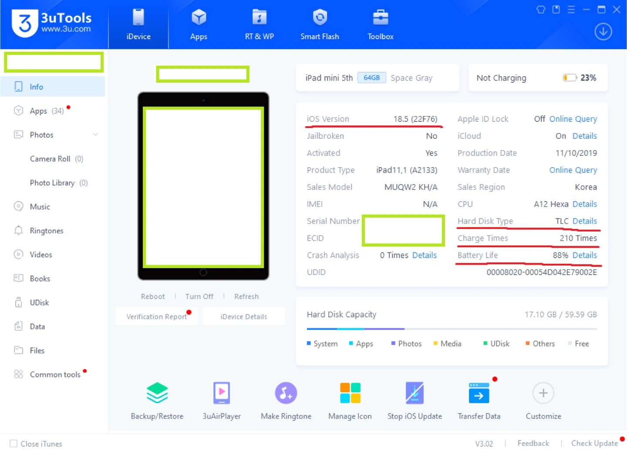Click the Videos play-circle icon

18,254
